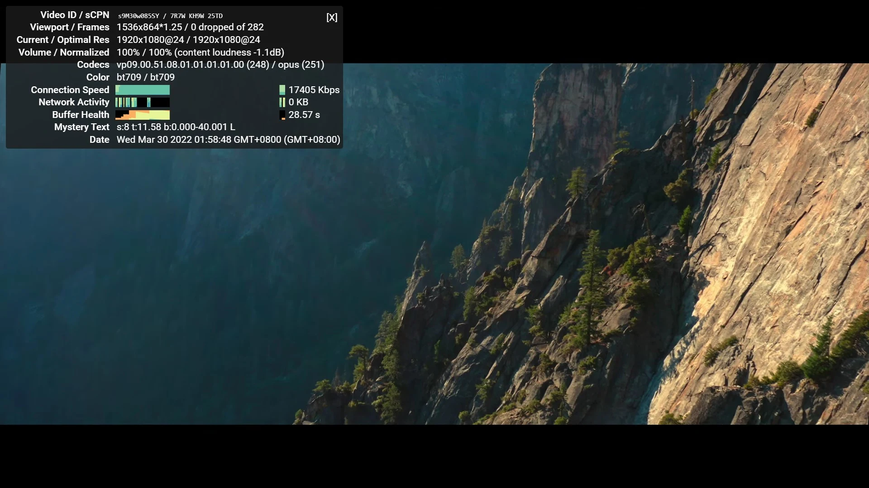869x488 pixels.
Task: Click the small indicator beside 17405 Kbps
Action: [x=282, y=90]
